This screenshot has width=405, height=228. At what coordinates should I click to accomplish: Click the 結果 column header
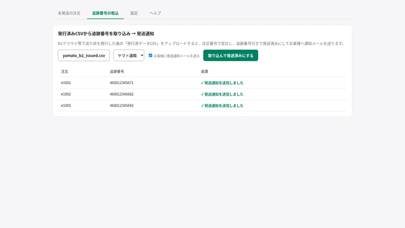coord(205,71)
